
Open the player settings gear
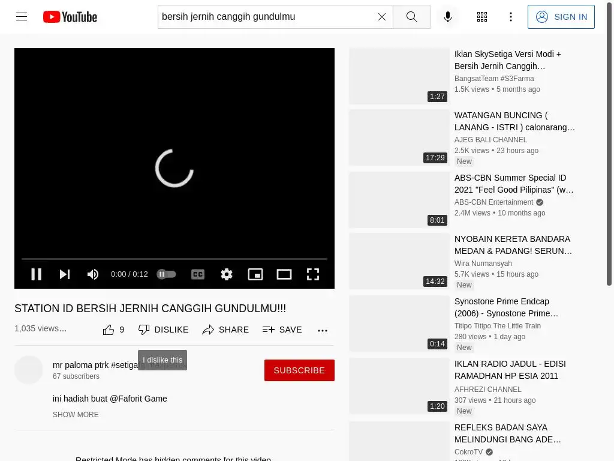pyautogui.click(x=226, y=274)
